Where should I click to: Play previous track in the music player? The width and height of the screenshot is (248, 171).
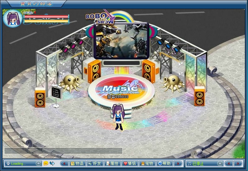[228, 164]
